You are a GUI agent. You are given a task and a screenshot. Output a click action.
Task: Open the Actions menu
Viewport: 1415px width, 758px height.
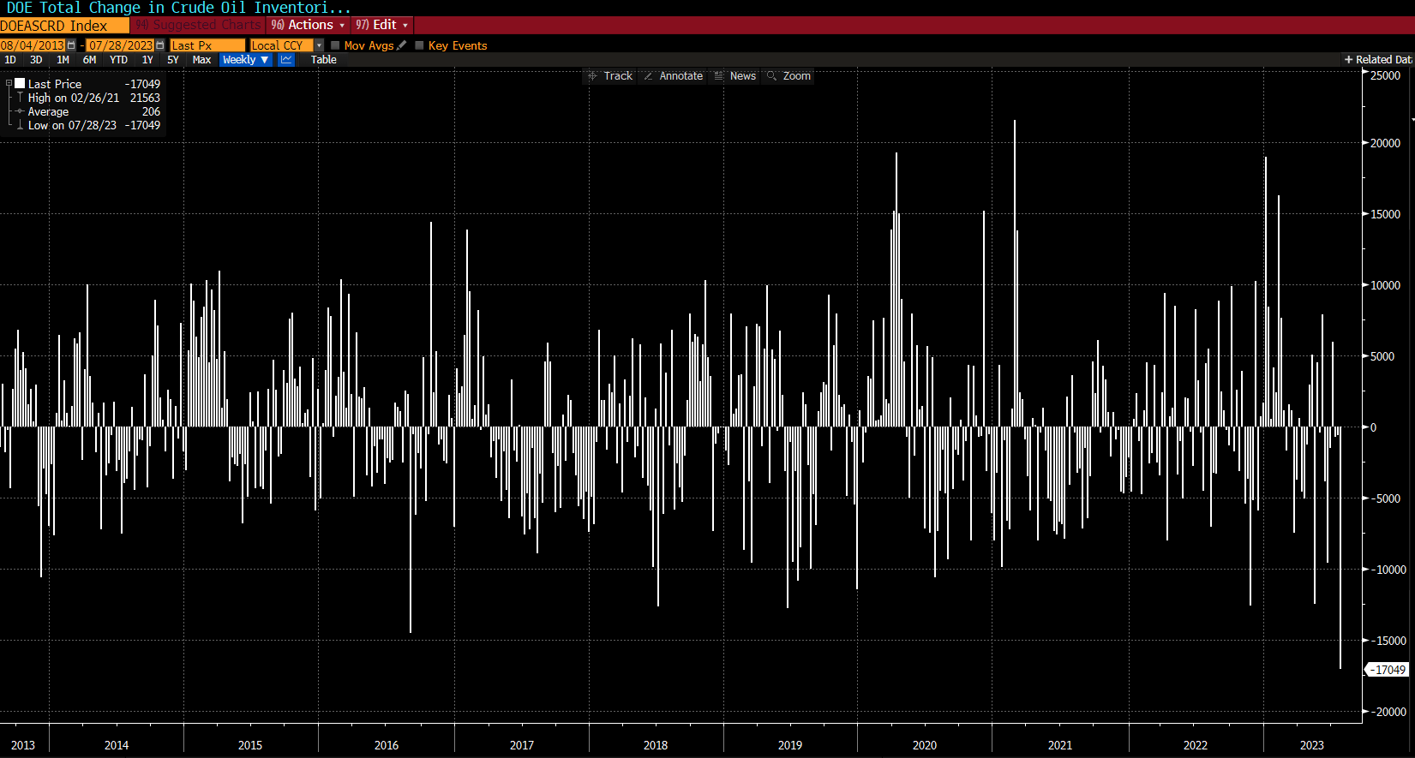click(x=309, y=25)
